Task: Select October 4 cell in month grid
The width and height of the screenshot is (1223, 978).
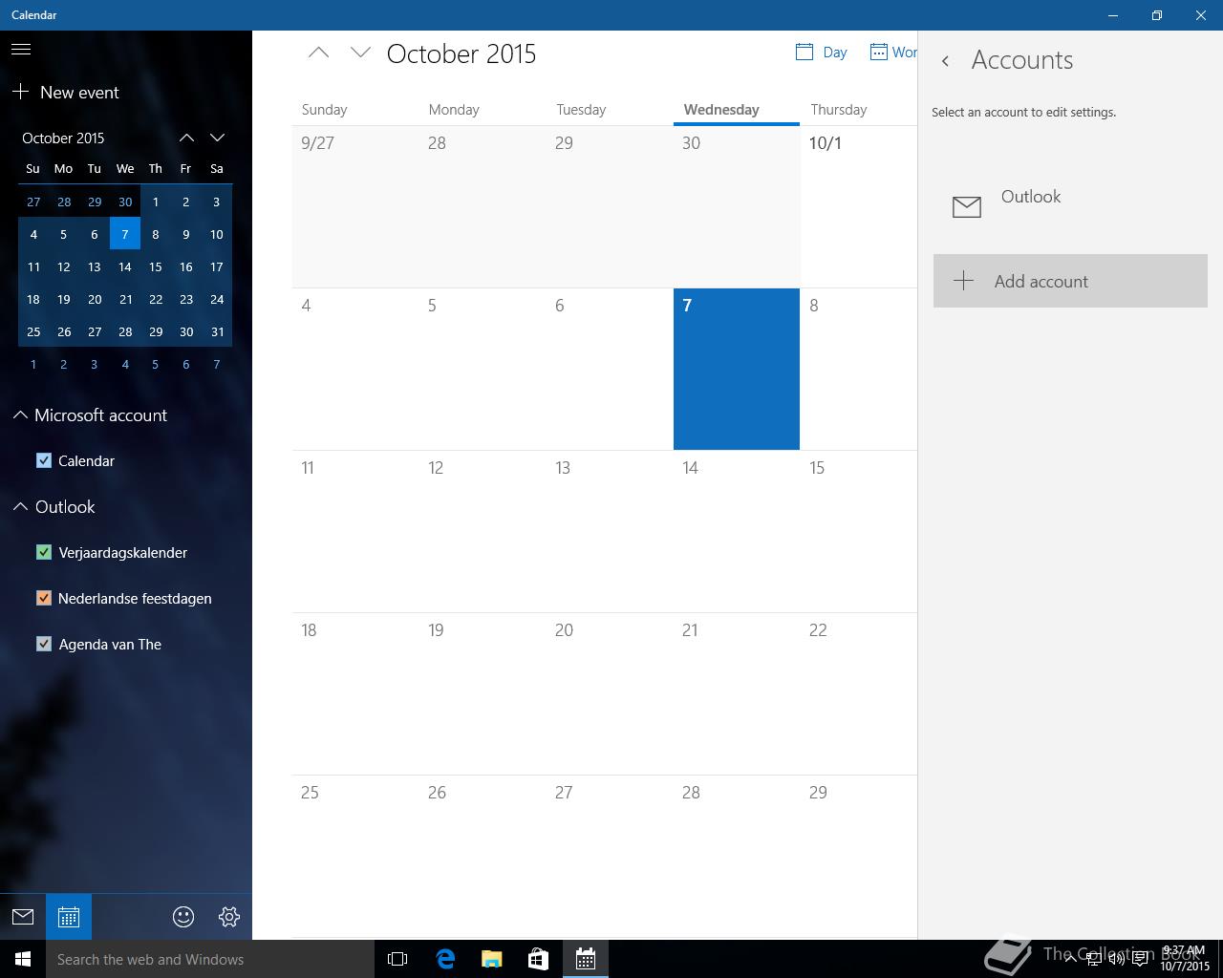Action: coord(355,369)
